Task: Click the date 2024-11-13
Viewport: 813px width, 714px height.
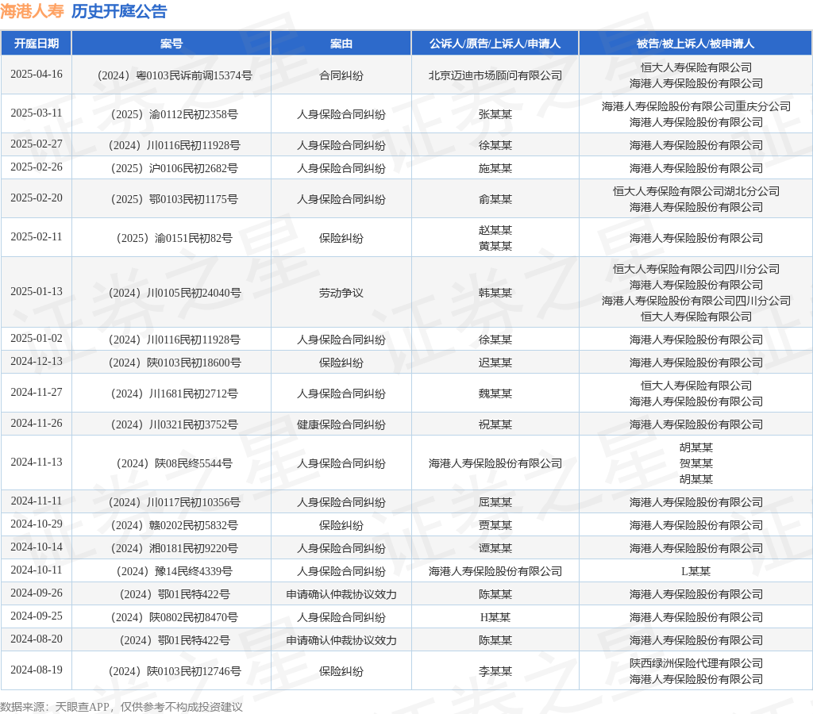Action: coord(37,463)
